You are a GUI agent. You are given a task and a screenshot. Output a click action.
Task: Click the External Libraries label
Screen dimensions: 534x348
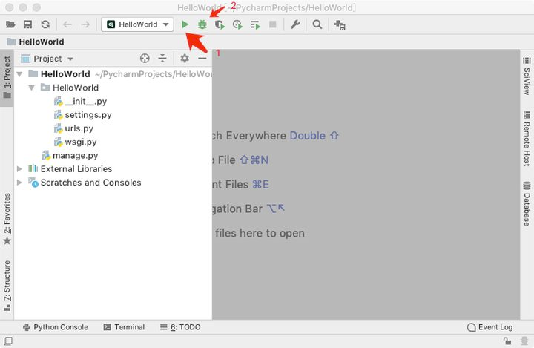(x=76, y=168)
